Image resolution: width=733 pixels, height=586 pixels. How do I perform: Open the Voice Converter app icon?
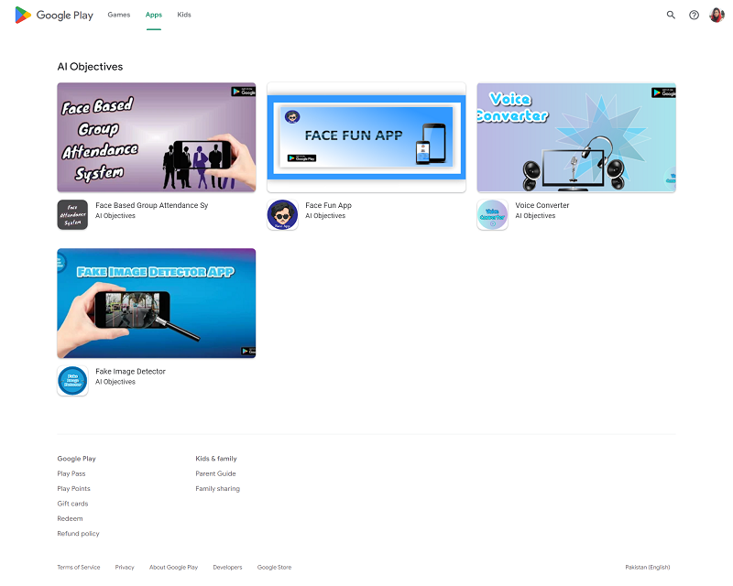[492, 215]
